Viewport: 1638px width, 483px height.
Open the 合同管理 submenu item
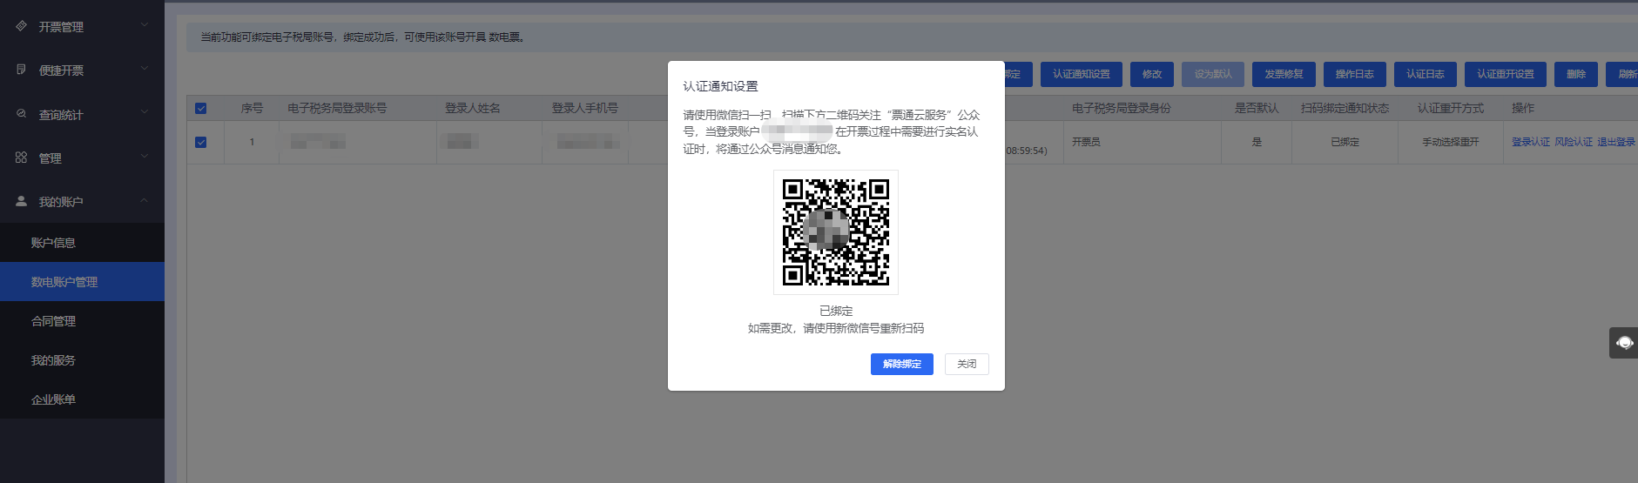pos(82,321)
